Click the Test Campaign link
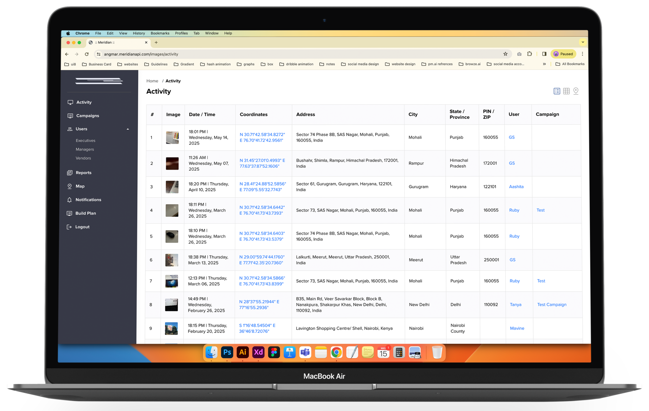 coord(552,305)
